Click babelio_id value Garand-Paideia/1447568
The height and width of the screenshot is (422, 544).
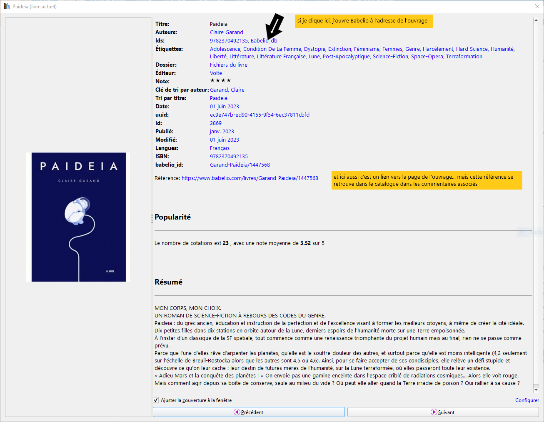coord(240,165)
